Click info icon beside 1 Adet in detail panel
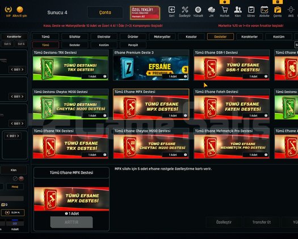298x239 pixels. click(x=66, y=213)
